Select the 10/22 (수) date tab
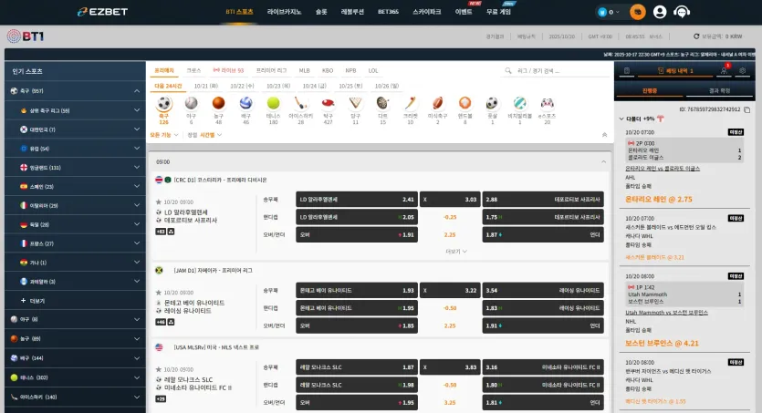Screen dimensions: 762x413 [242, 86]
